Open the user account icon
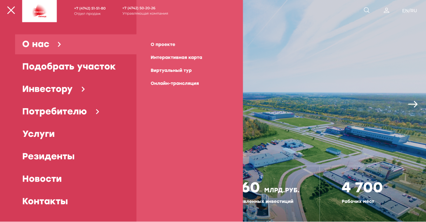Viewport: 426px width, 222px height. click(386, 10)
